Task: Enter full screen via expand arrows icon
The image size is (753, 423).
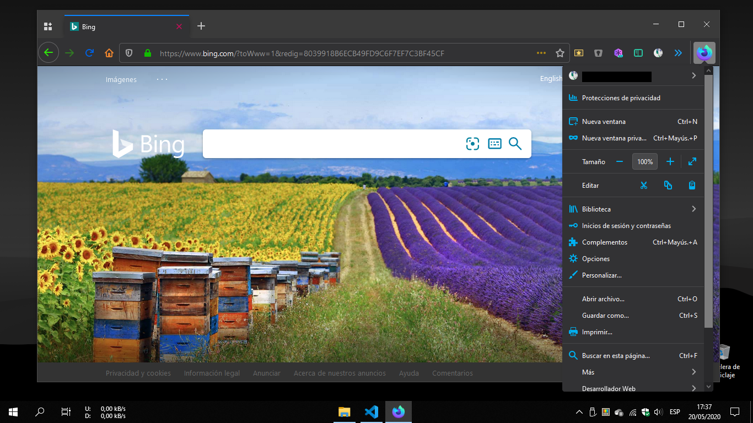Action: point(692,162)
